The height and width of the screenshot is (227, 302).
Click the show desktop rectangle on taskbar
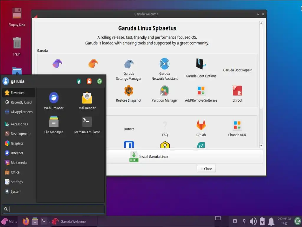[218, 218]
